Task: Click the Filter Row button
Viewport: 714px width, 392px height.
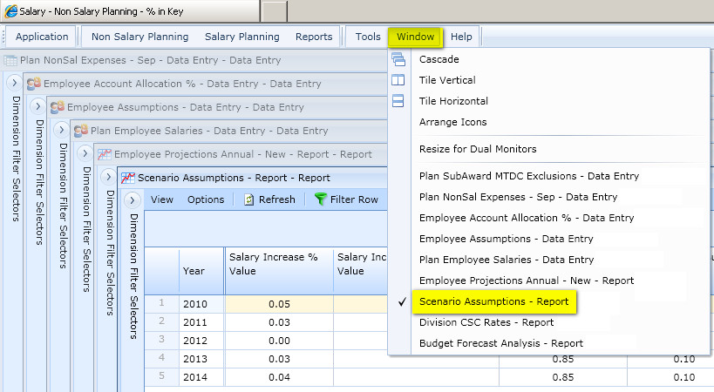Action: [x=346, y=199]
